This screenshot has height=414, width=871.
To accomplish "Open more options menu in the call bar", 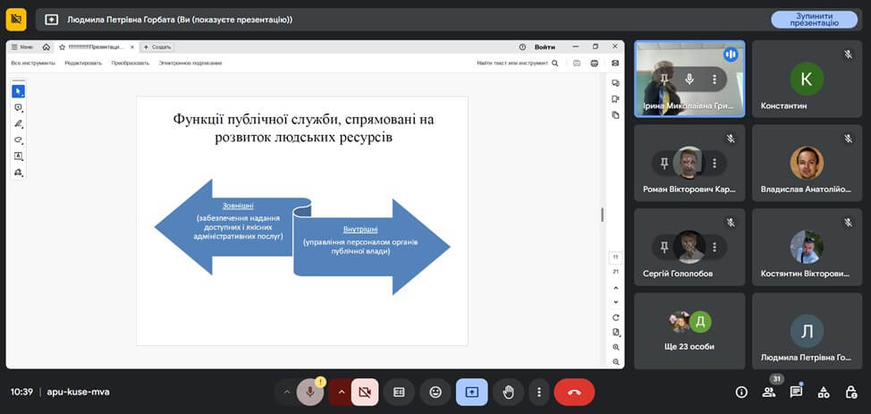I will [x=538, y=392].
